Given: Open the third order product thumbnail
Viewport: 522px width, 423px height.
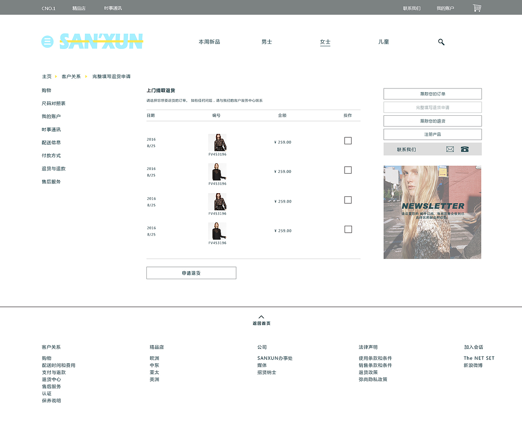Looking at the screenshot, I should click(217, 202).
